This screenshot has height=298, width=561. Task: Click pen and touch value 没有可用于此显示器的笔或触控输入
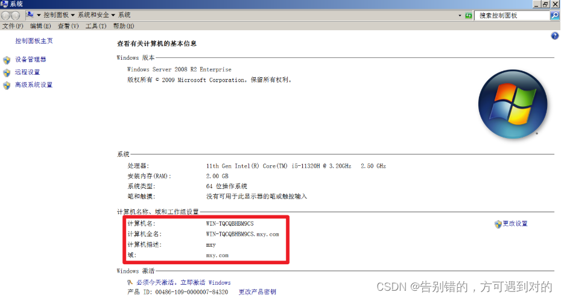tap(256, 197)
